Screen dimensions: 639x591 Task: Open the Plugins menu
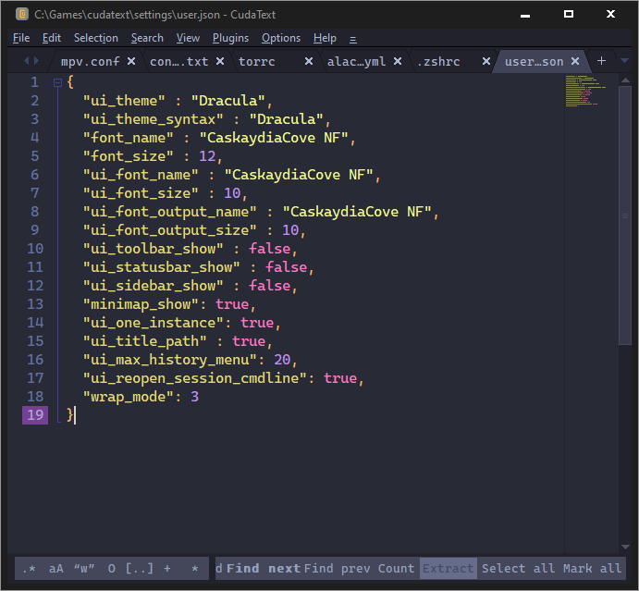tap(230, 38)
